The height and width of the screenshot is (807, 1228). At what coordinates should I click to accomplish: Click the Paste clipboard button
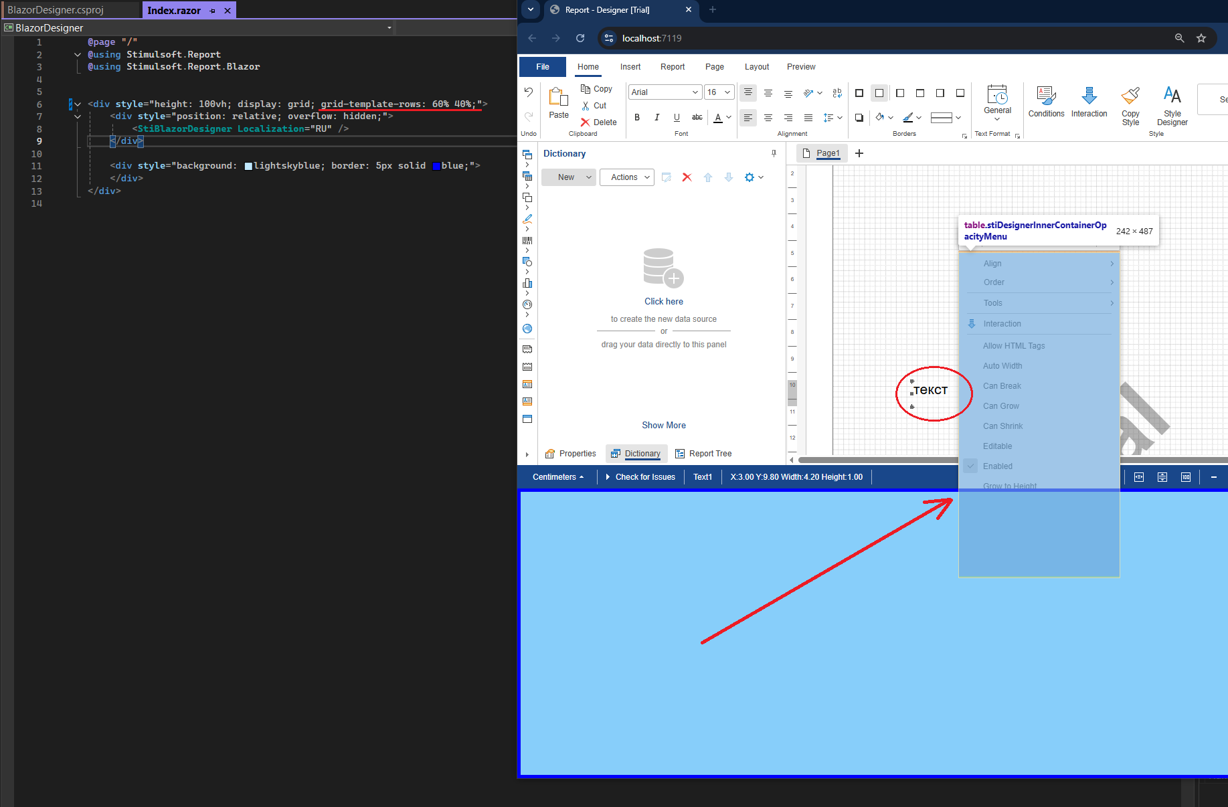point(559,103)
